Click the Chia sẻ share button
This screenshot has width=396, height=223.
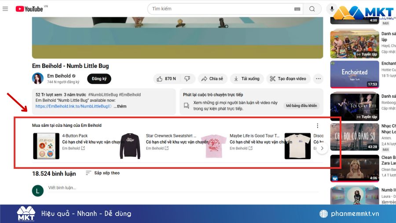pos(212,79)
